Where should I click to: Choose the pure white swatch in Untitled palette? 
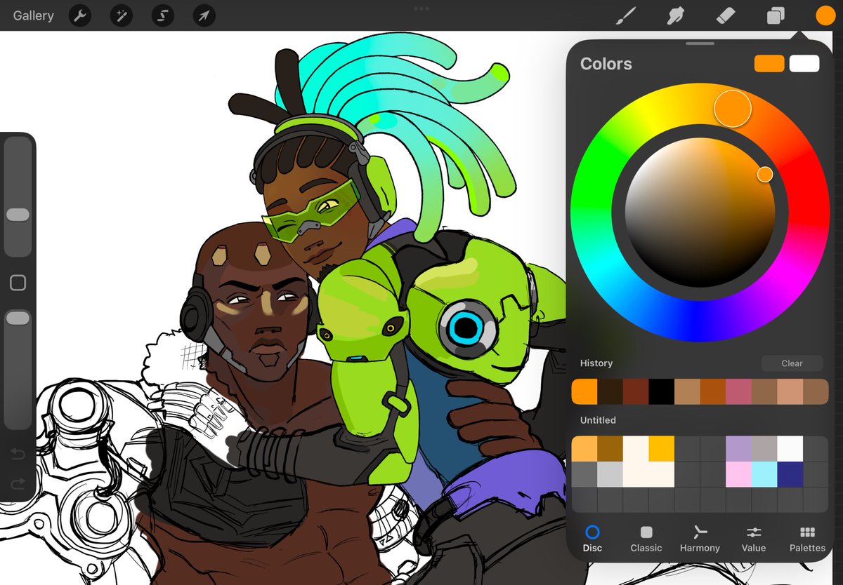coord(790,448)
